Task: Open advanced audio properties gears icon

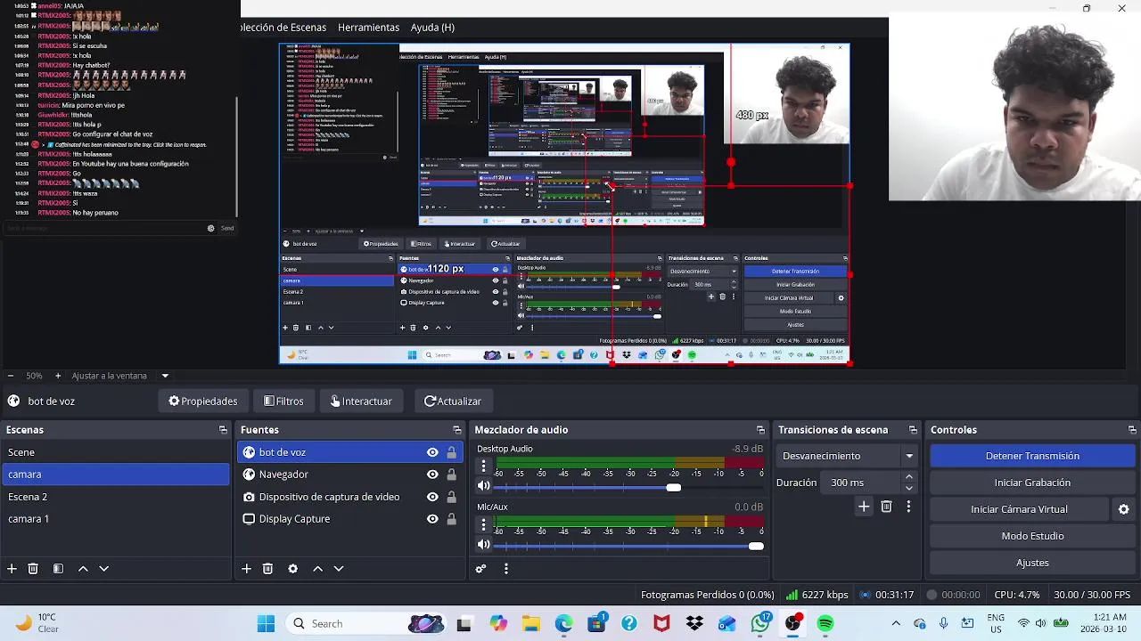Action: pyautogui.click(x=481, y=568)
